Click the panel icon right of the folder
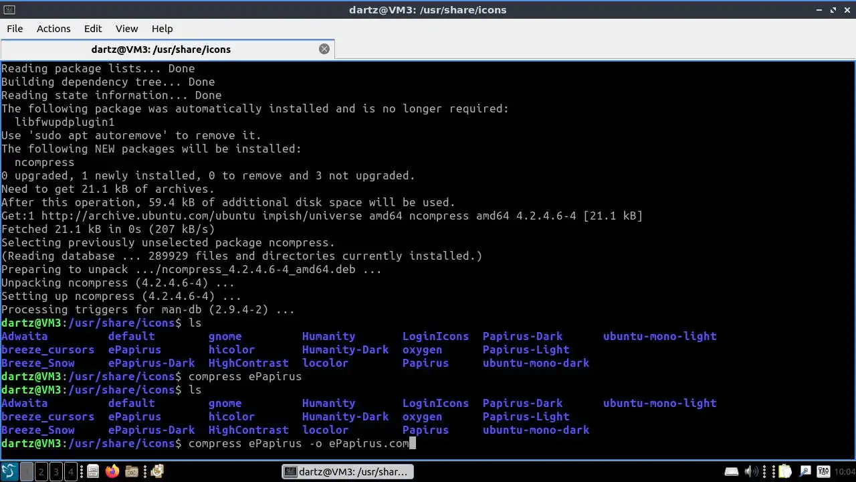The image size is (856, 482). [156, 472]
